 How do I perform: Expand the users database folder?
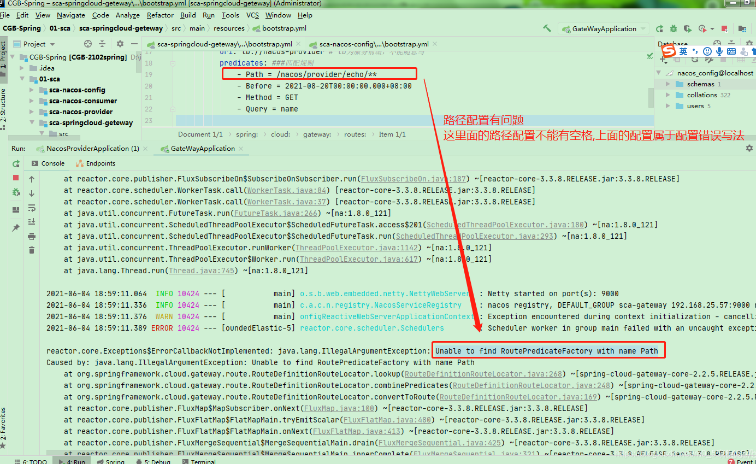(668, 106)
